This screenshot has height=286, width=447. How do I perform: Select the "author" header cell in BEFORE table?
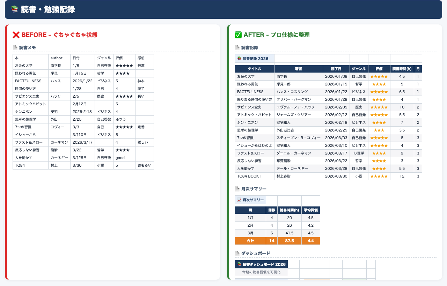coord(59,58)
